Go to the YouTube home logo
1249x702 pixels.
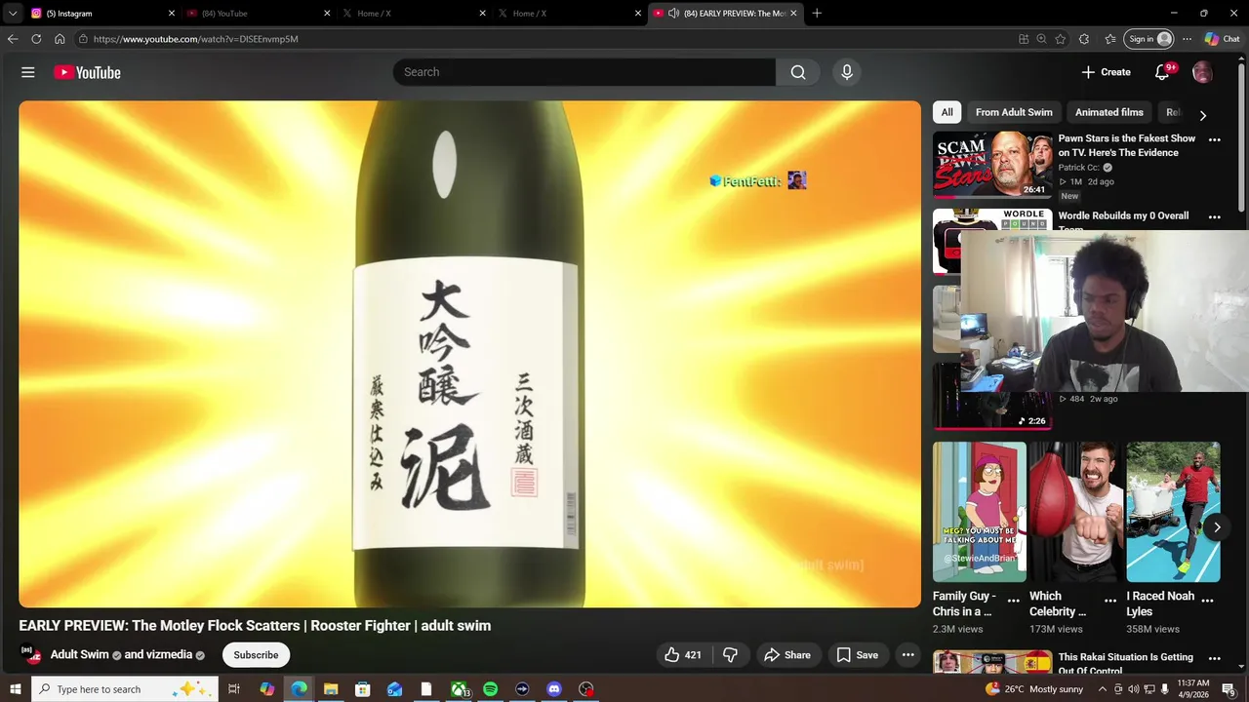coord(87,72)
